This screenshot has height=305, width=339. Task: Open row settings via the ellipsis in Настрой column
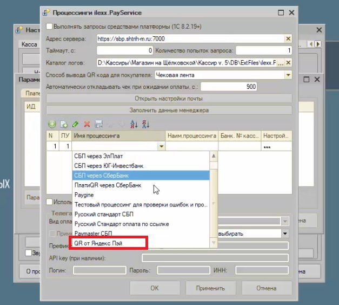[267, 147]
